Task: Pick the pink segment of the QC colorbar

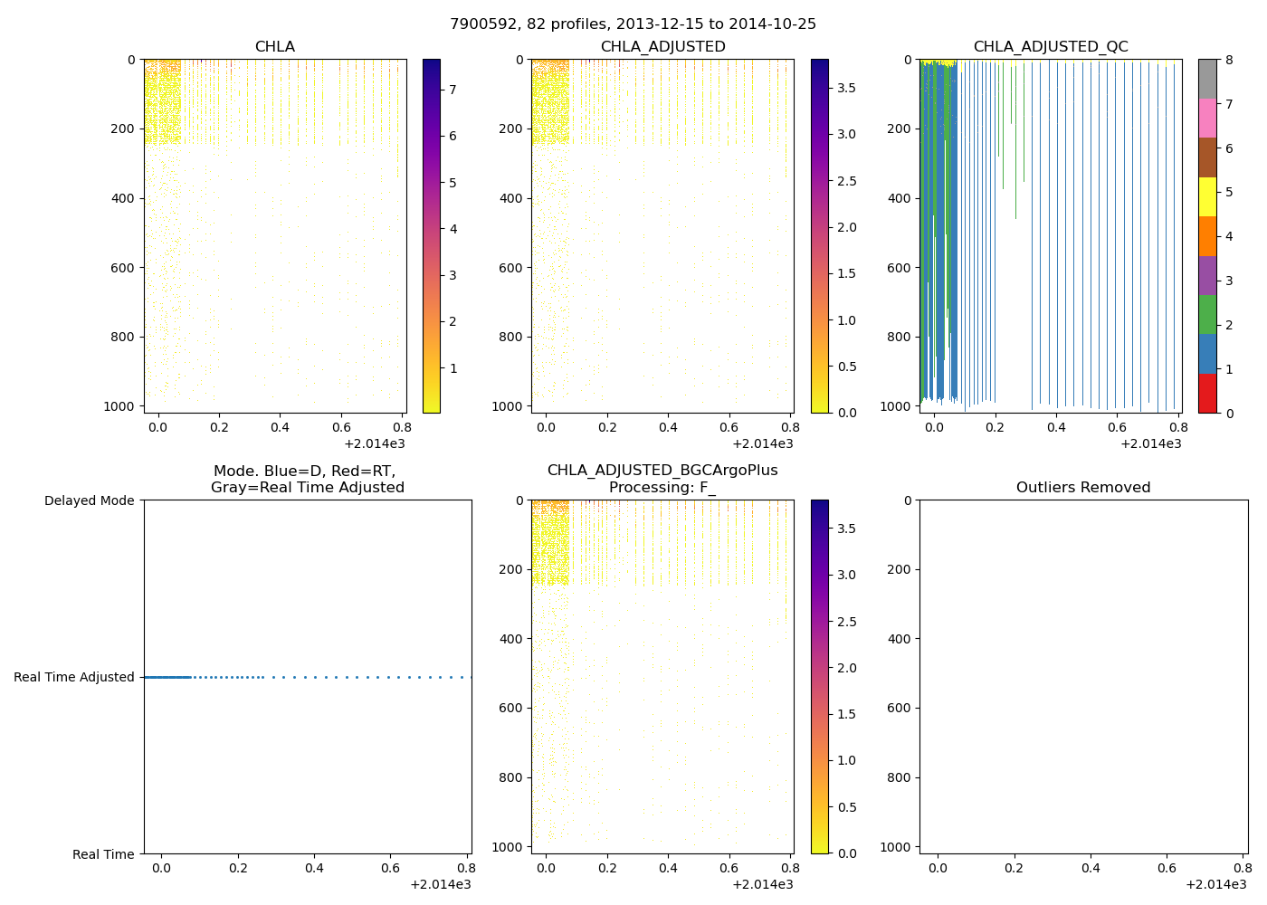Action: pyautogui.click(x=1207, y=119)
